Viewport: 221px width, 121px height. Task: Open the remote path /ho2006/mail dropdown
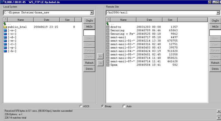click(x=218, y=13)
